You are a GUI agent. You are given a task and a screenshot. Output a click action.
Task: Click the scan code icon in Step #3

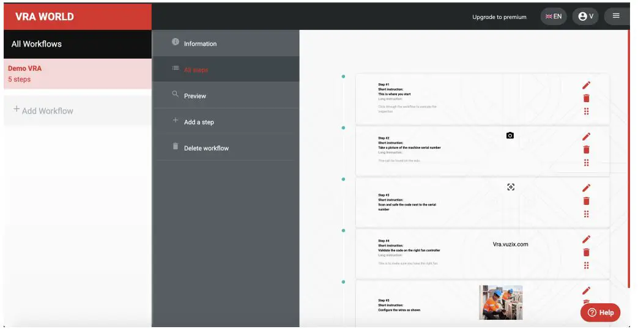click(x=511, y=187)
